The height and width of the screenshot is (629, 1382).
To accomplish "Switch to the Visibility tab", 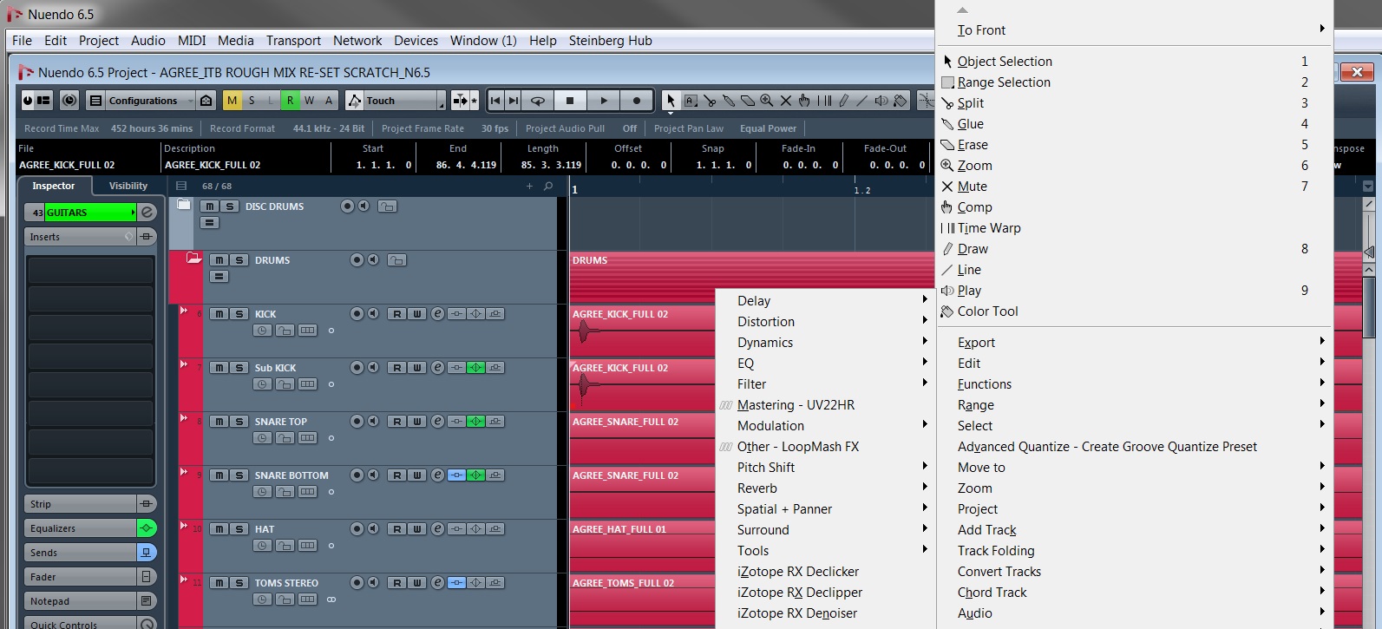I will (x=128, y=186).
